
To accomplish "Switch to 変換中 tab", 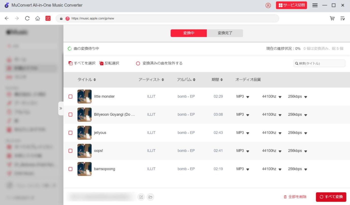I will click(189, 33).
